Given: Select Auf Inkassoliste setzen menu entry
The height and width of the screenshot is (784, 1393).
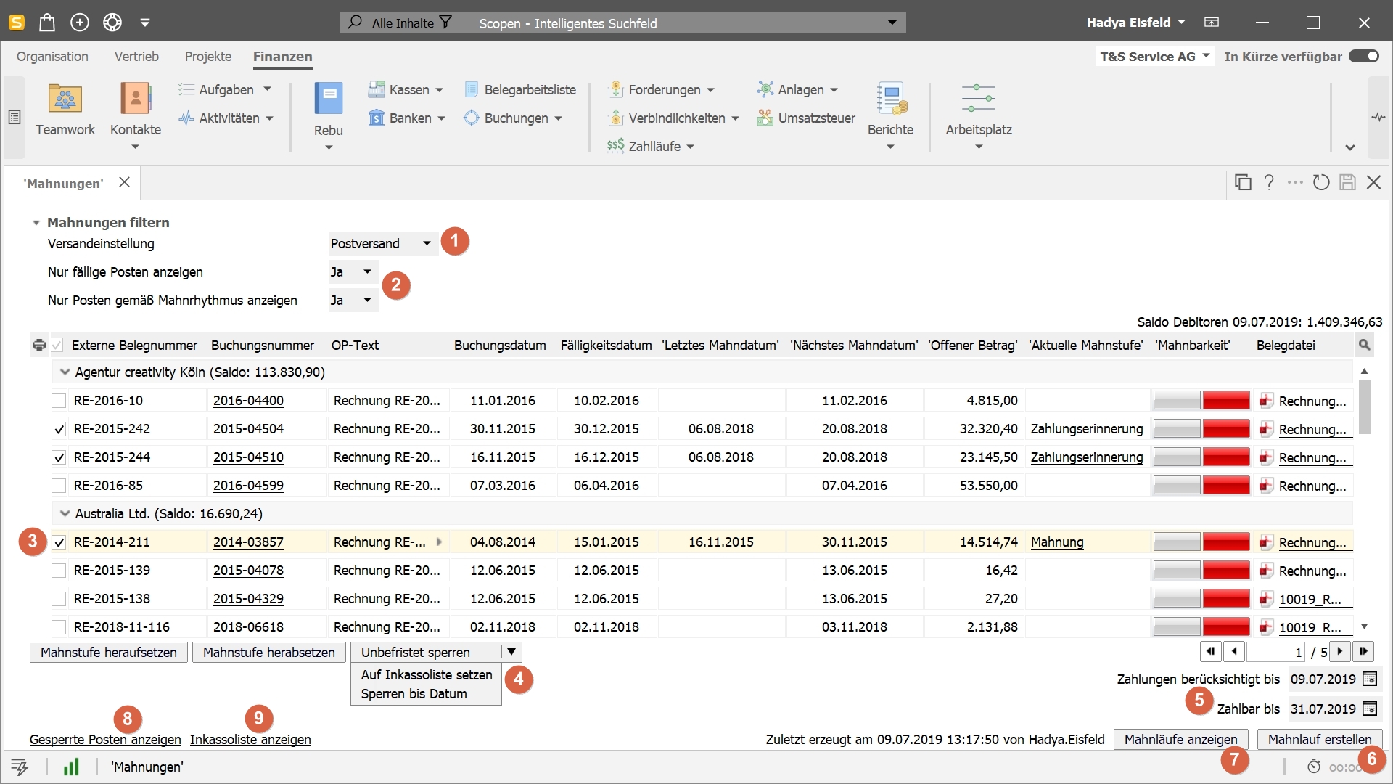Looking at the screenshot, I should tap(424, 674).
